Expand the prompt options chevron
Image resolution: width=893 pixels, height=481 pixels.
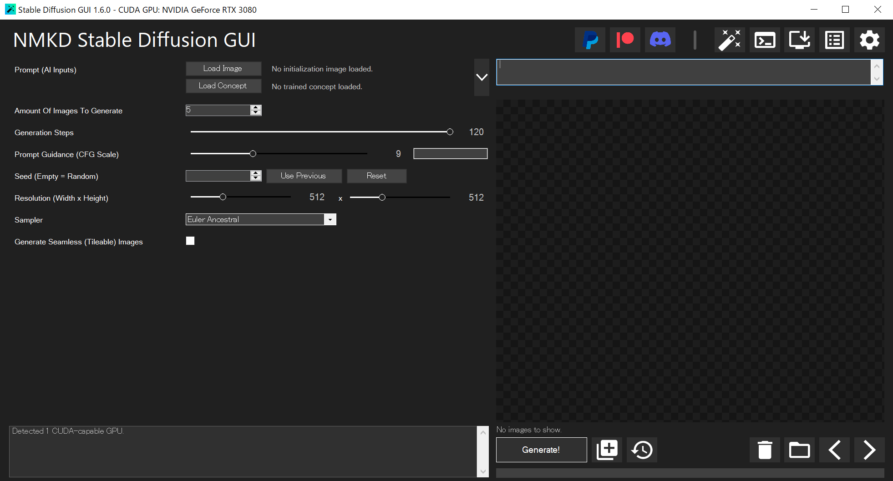pyautogui.click(x=482, y=77)
